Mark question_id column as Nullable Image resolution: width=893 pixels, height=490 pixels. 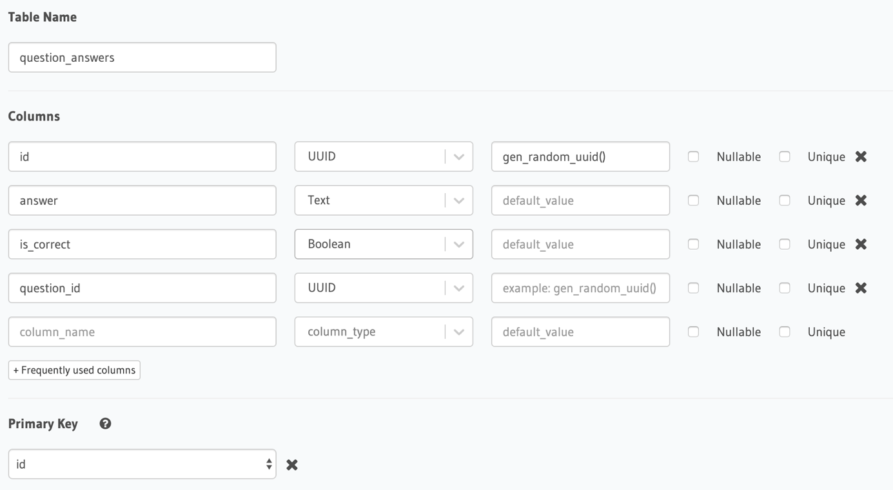coord(693,288)
